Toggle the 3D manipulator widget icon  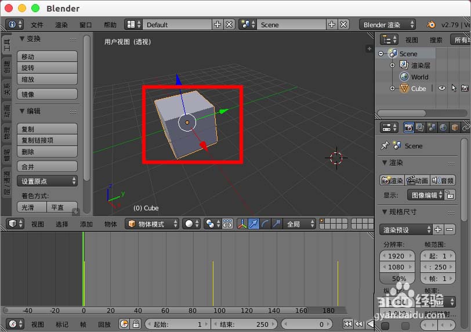(242, 224)
